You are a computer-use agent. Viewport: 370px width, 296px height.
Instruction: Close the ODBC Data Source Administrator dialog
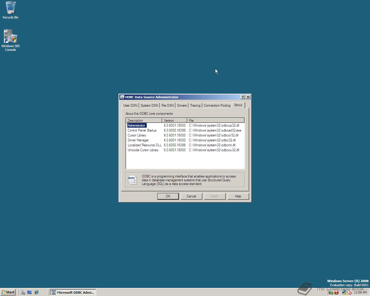248,97
